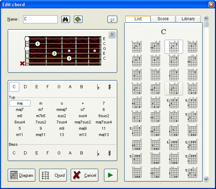Click the binoculars search icon

click(65, 19)
